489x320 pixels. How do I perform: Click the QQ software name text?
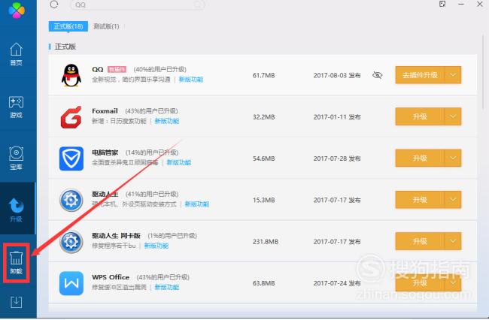98,69
